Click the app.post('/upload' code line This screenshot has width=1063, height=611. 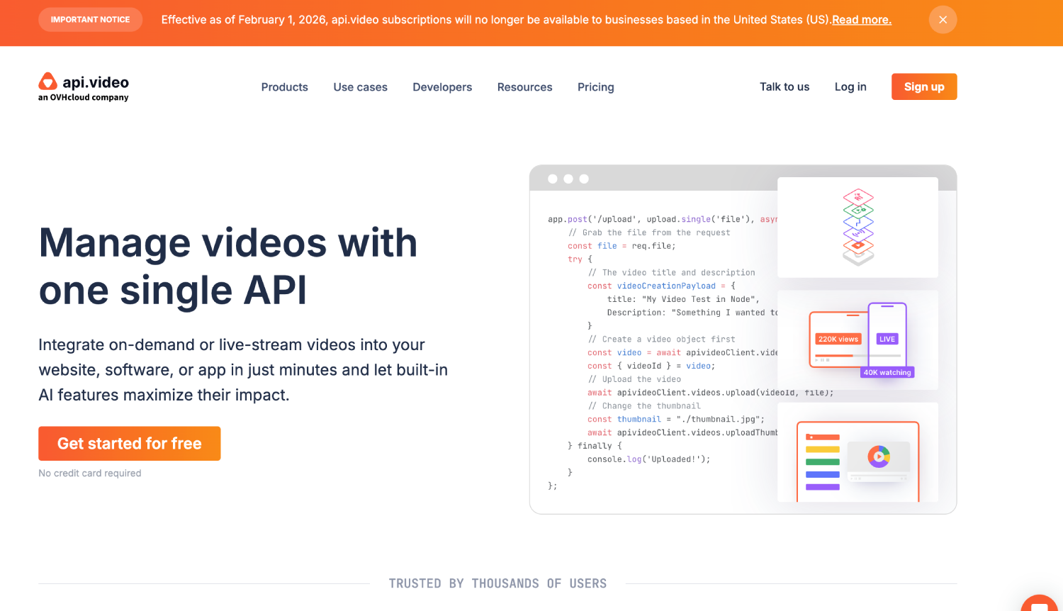(x=663, y=219)
